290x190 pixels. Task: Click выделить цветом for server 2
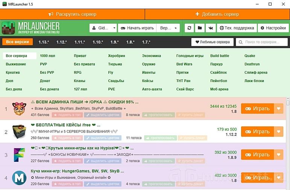(103, 138)
